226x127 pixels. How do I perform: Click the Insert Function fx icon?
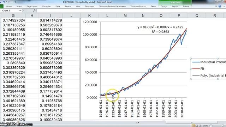click(x=34, y=11)
